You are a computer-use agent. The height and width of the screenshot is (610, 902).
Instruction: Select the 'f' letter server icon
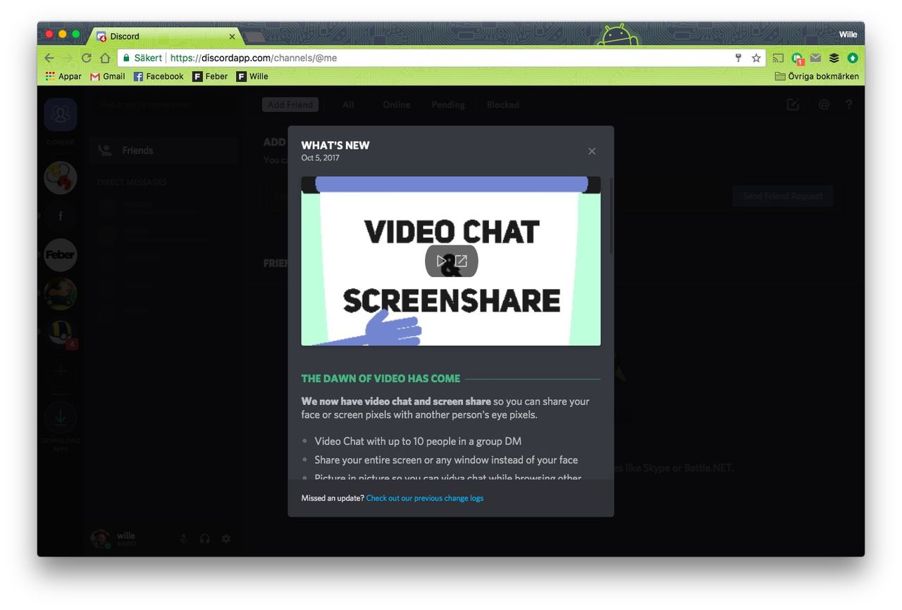click(x=61, y=216)
